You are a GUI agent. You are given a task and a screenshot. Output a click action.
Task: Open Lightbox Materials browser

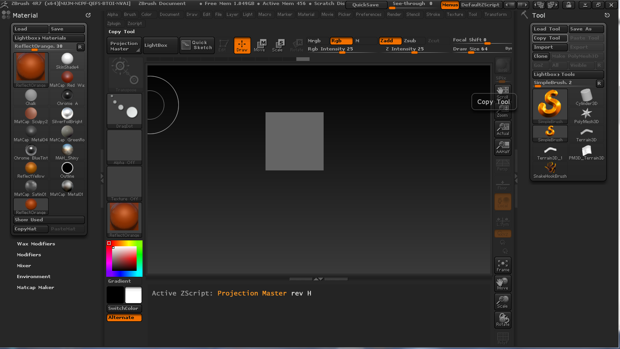(x=49, y=38)
